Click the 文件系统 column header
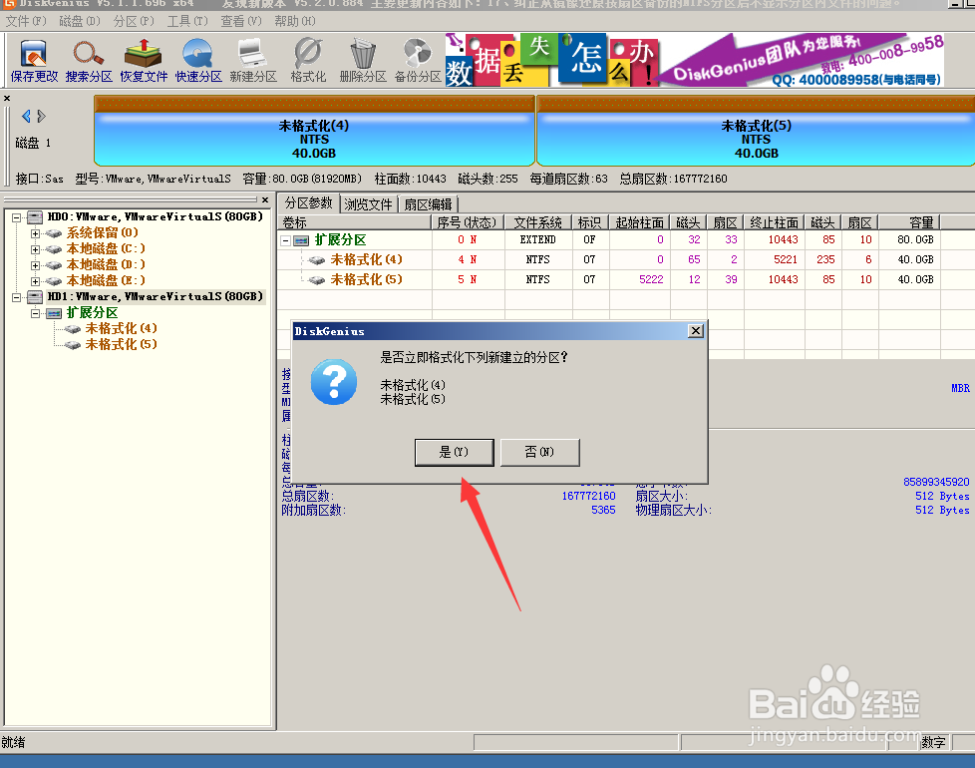The height and width of the screenshot is (768, 975). point(538,222)
